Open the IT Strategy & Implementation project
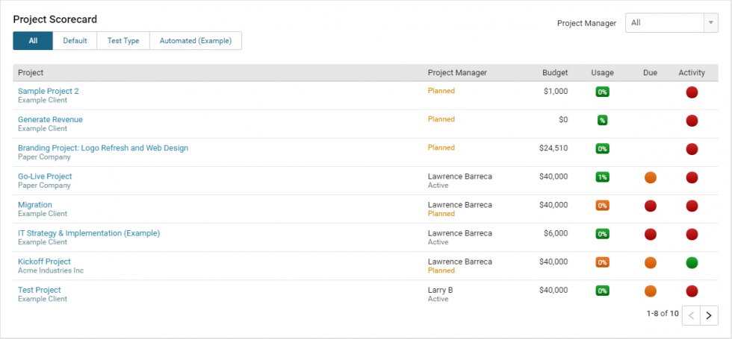This screenshot has width=732, height=339. pyautogui.click(x=89, y=233)
